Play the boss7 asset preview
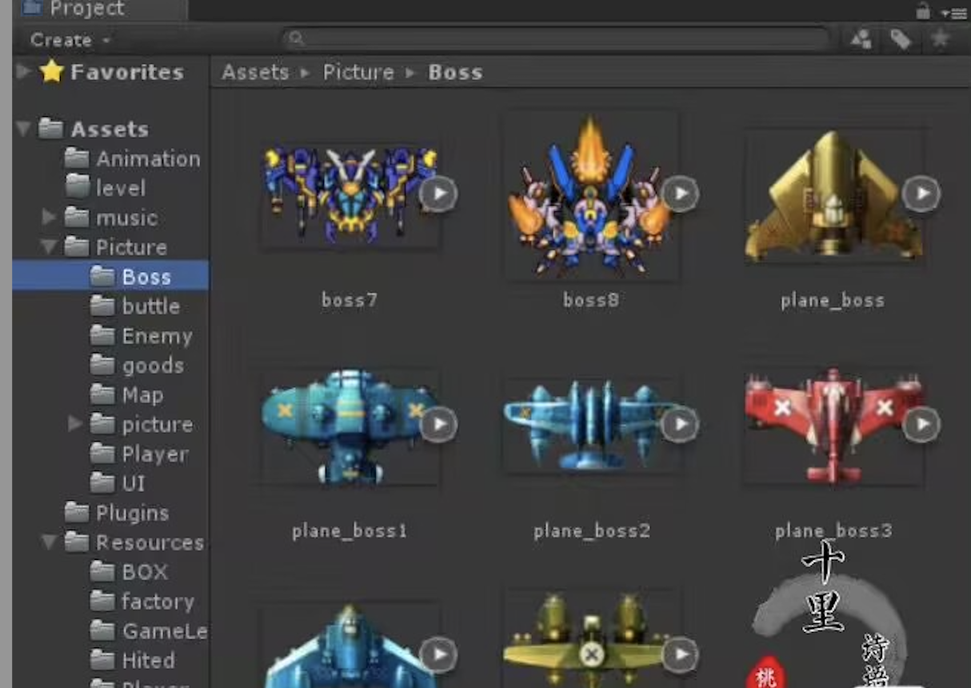 point(438,192)
